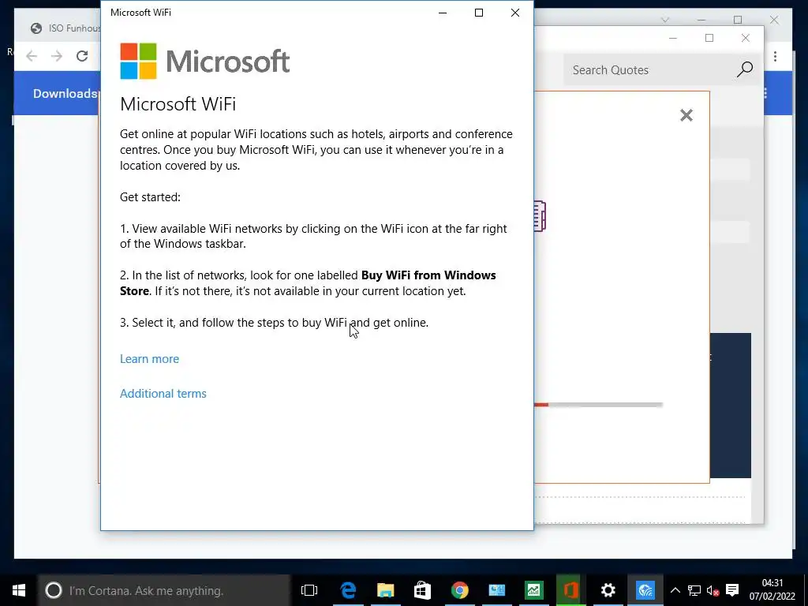Image resolution: width=808 pixels, height=606 pixels.
Task: Click the 'Get started:' text
Action: 150,196
